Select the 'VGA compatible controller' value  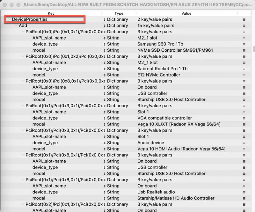coord(164,118)
